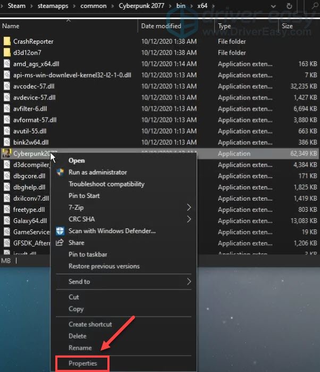The width and height of the screenshot is (320, 372).
Task: Go to bin in the breadcrumb path
Action: pyautogui.click(x=181, y=6)
